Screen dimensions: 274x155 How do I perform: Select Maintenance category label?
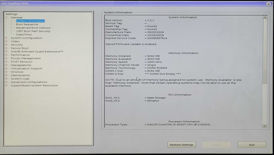click(x=21, y=75)
